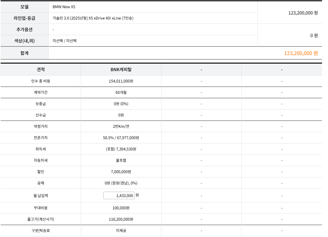Click the 123,200,000 원 total price
Image resolution: width=328 pixels, height=237 pixels.
[x=304, y=13]
